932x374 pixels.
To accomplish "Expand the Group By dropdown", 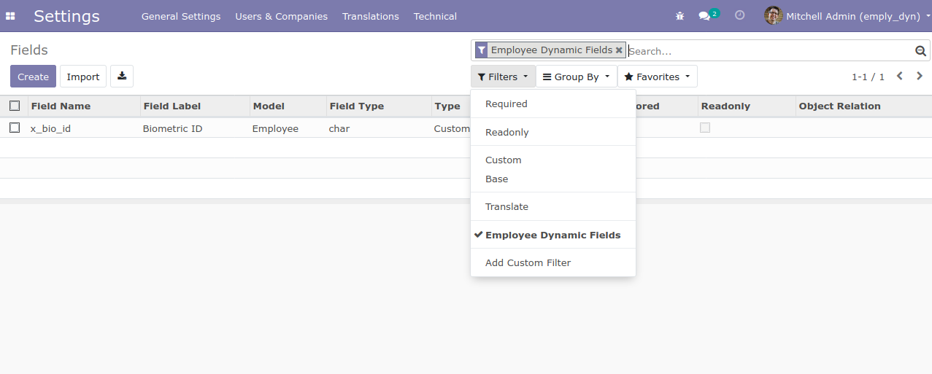I will pyautogui.click(x=576, y=77).
